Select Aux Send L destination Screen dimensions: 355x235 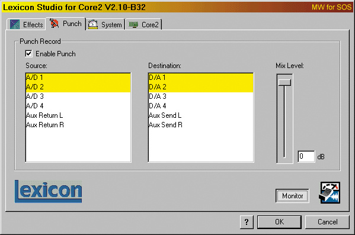201,115
